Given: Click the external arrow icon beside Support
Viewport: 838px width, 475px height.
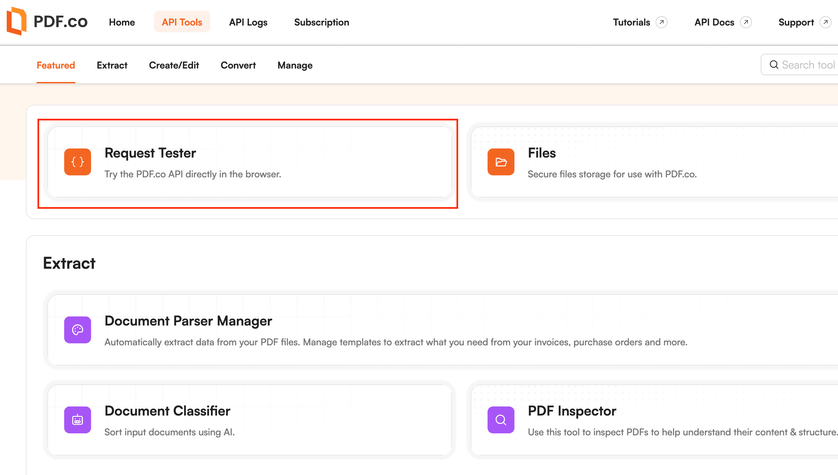Looking at the screenshot, I should pos(826,22).
